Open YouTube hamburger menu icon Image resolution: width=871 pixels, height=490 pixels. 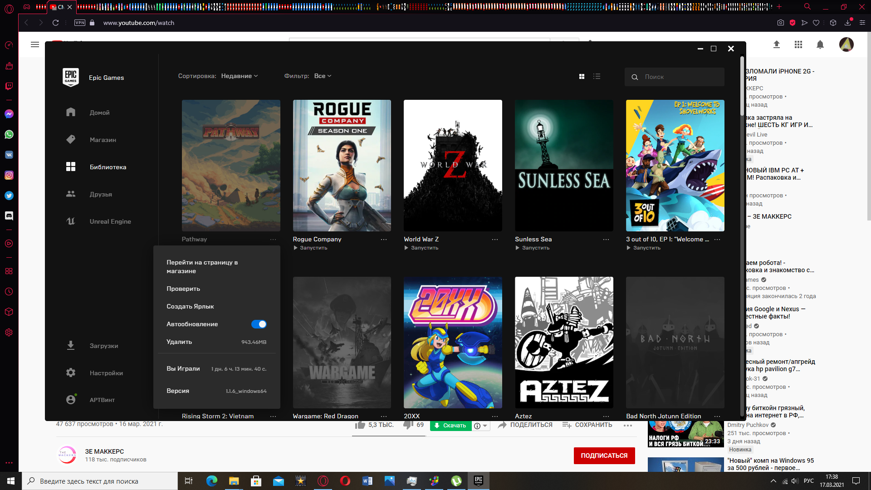tap(35, 44)
